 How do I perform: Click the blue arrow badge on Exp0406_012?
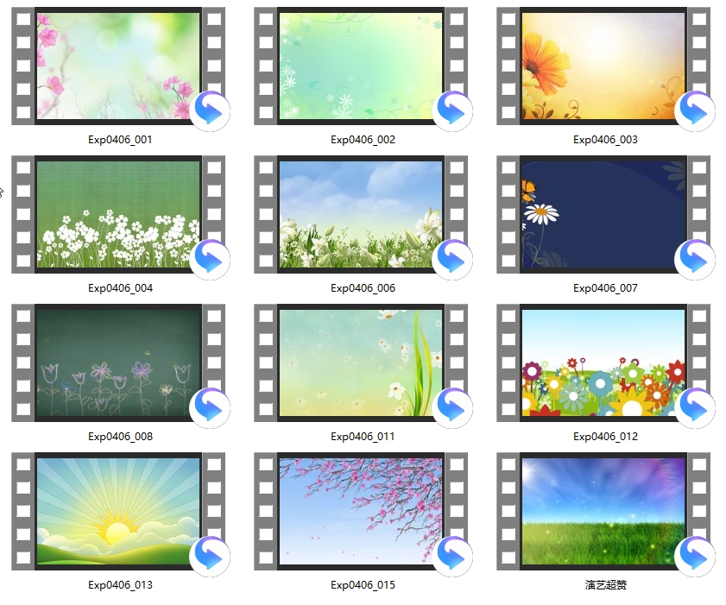pyautogui.click(x=695, y=408)
